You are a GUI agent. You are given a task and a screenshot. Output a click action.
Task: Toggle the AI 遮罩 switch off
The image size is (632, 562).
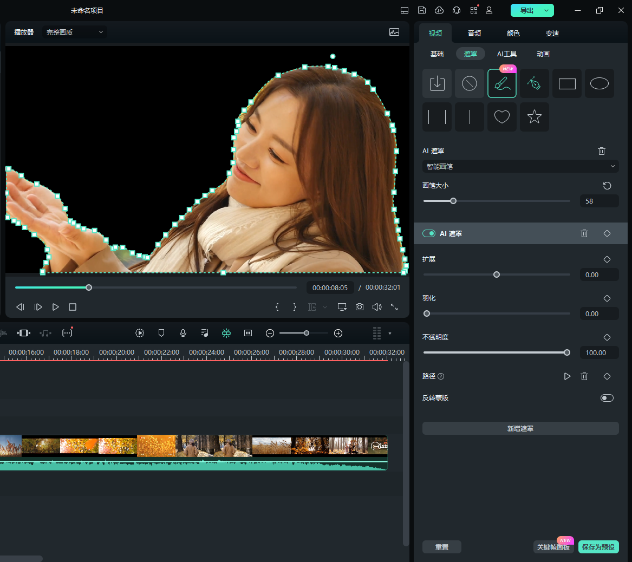pyautogui.click(x=429, y=233)
